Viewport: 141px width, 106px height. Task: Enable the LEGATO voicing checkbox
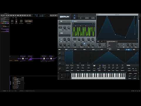click(128, 70)
